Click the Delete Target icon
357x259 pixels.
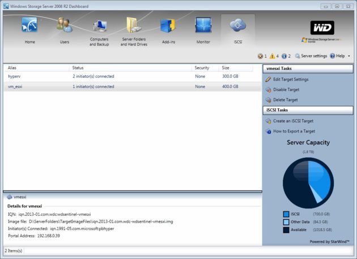[269, 100]
